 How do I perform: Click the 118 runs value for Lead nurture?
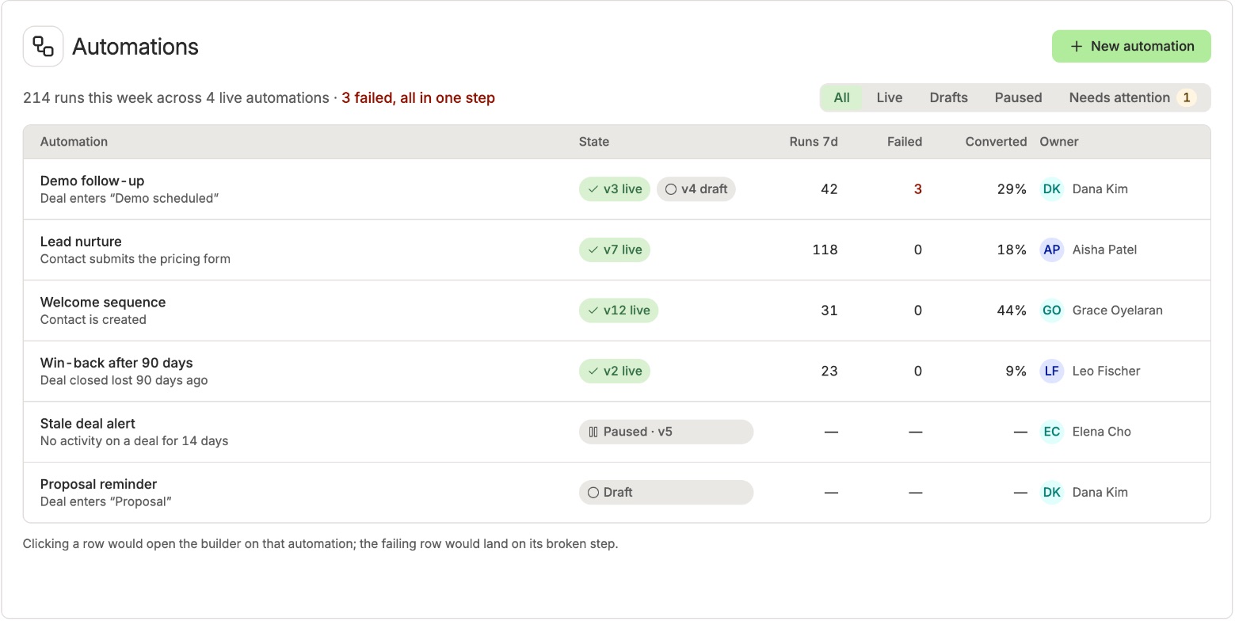click(825, 250)
